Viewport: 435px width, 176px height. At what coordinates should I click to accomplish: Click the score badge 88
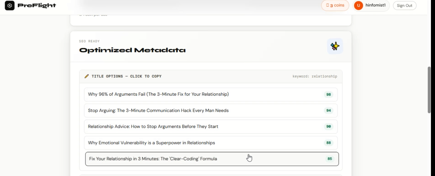[x=328, y=143]
